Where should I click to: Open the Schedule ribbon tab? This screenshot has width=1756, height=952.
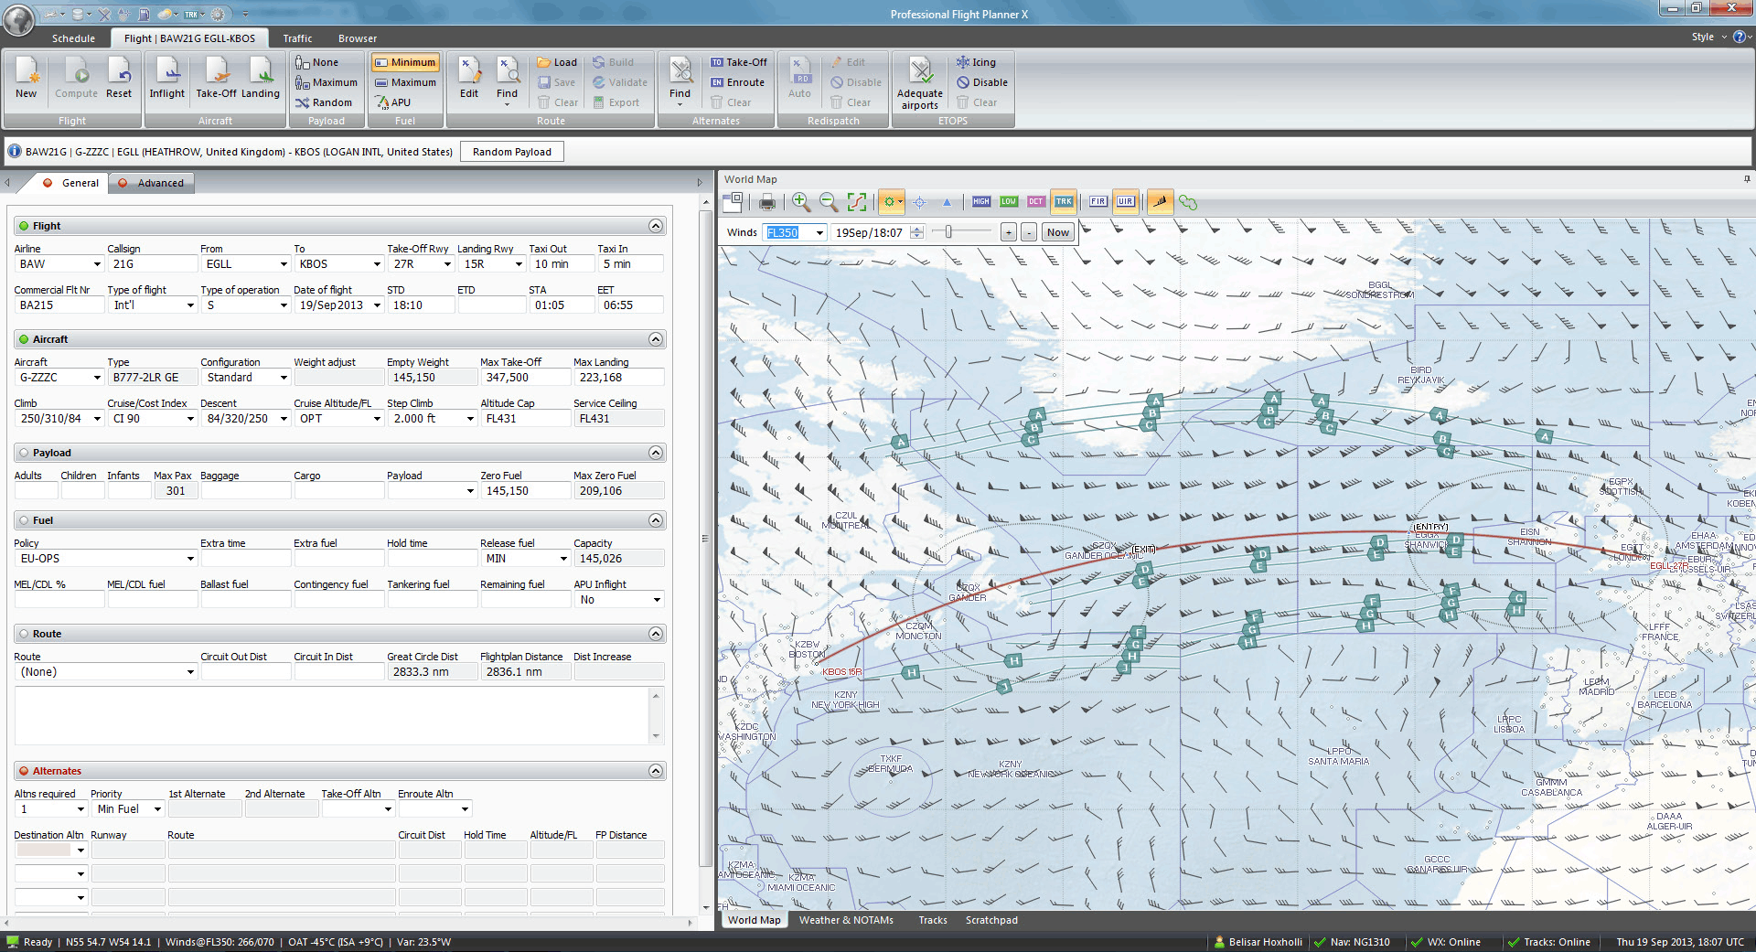[73, 38]
